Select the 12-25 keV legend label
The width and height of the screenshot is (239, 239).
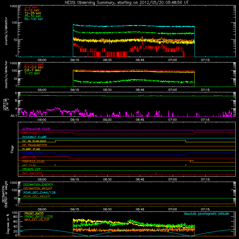coord(33,13)
